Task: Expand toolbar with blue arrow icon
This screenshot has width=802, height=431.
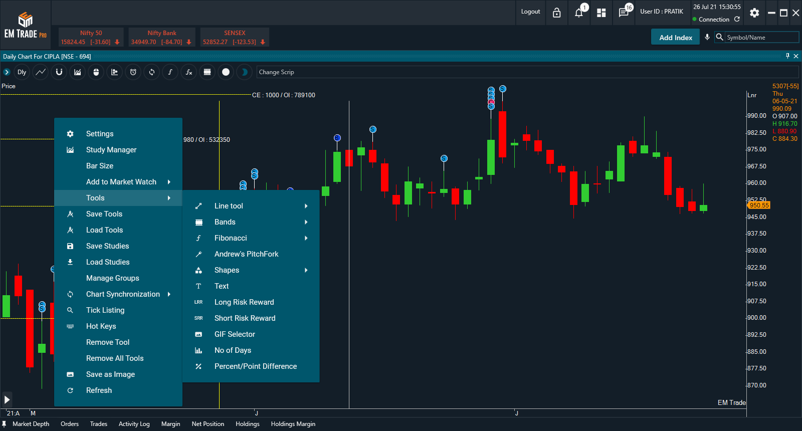Action: pyautogui.click(x=7, y=72)
